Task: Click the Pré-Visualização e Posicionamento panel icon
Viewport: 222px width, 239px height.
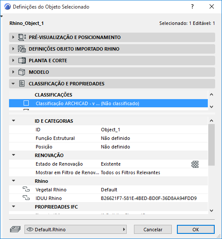Action: pos(22,37)
